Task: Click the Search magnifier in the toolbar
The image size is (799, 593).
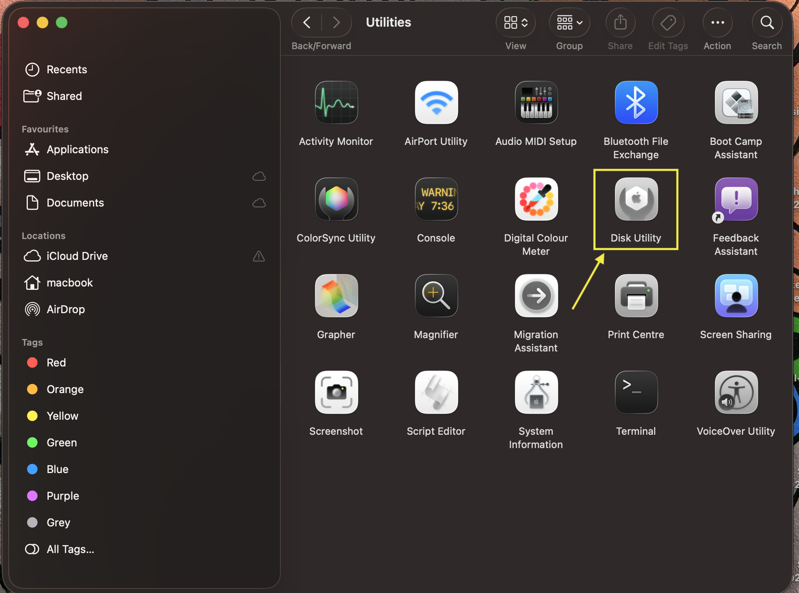Action: point(767,22)
